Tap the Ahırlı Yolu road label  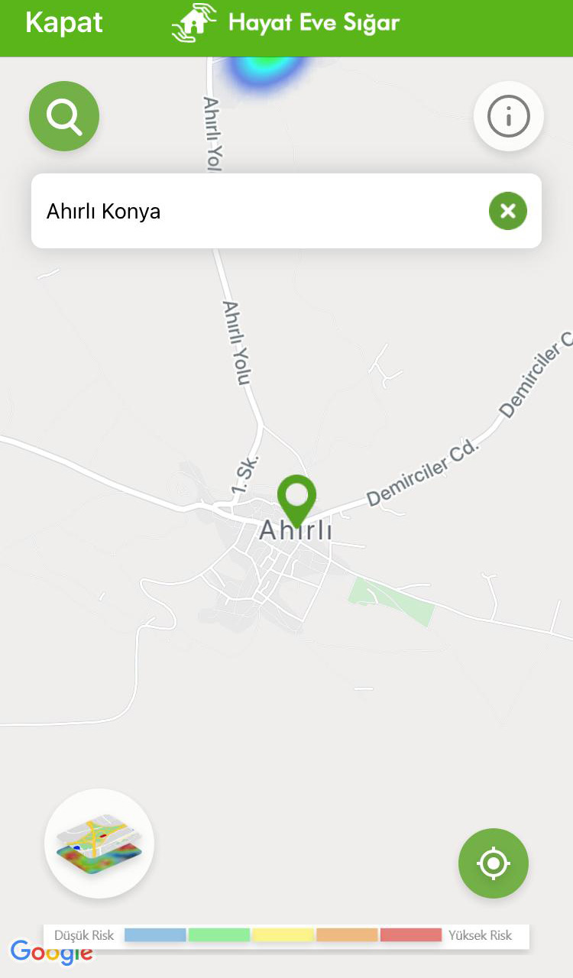pyautogui.click(x=237, y=343)
